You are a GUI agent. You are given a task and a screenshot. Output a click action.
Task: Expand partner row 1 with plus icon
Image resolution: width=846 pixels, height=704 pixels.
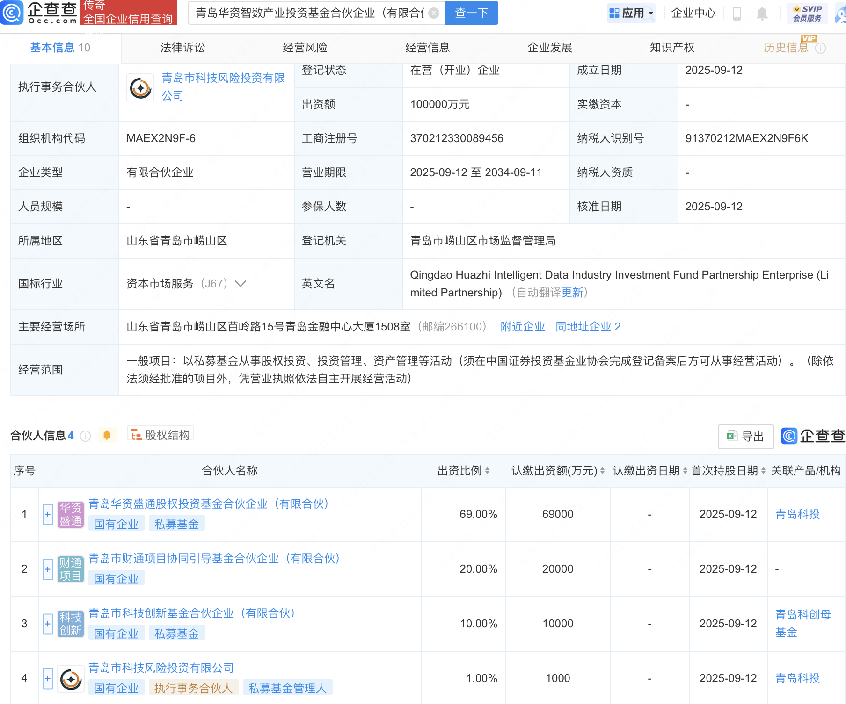48,515
